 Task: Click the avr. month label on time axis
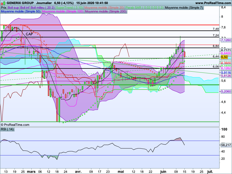[x=78, y=172]
